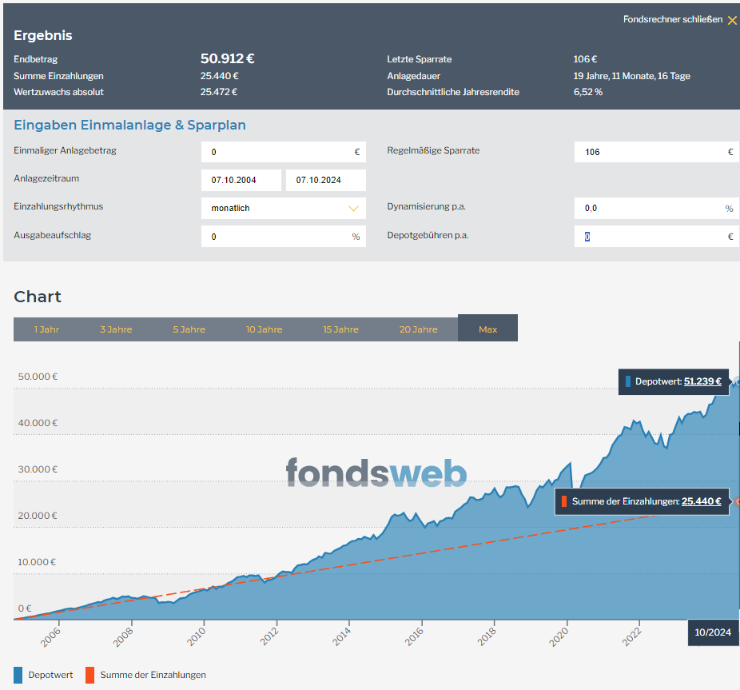Switch chart range to 1 Jahr
Image resolution: width=740 pixels, height=690 pixels.
(x=46, y=329)
